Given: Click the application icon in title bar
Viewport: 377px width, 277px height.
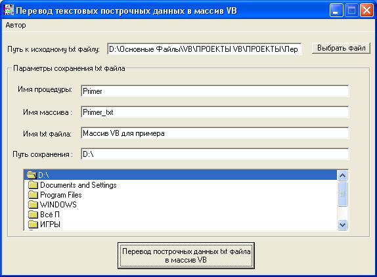Looking at the screenshot, I should 9,11.
